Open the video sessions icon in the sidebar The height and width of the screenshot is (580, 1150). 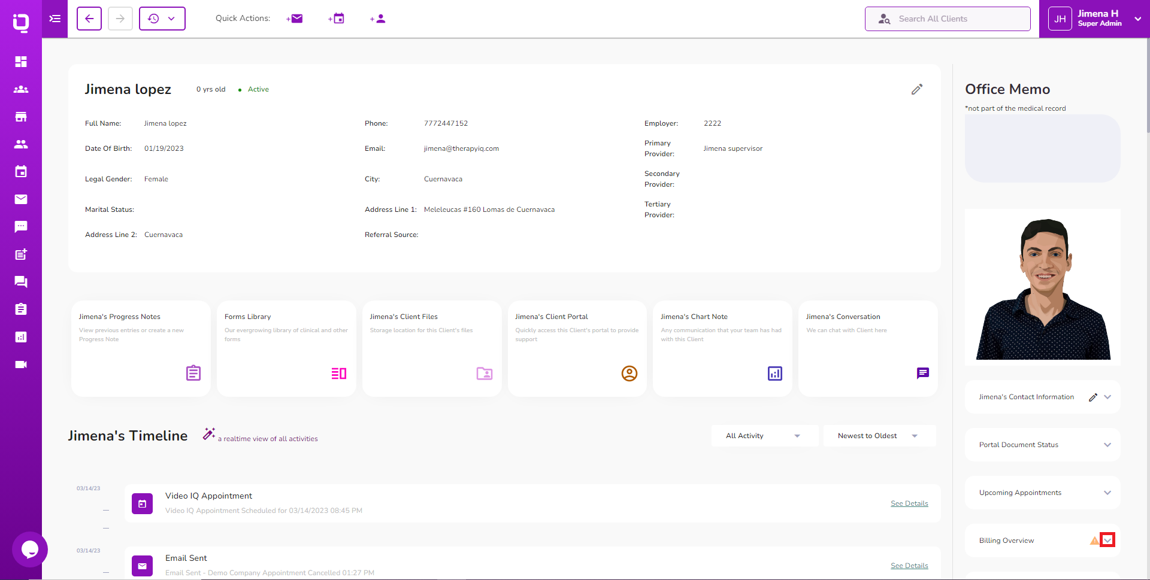click(21, 365)
